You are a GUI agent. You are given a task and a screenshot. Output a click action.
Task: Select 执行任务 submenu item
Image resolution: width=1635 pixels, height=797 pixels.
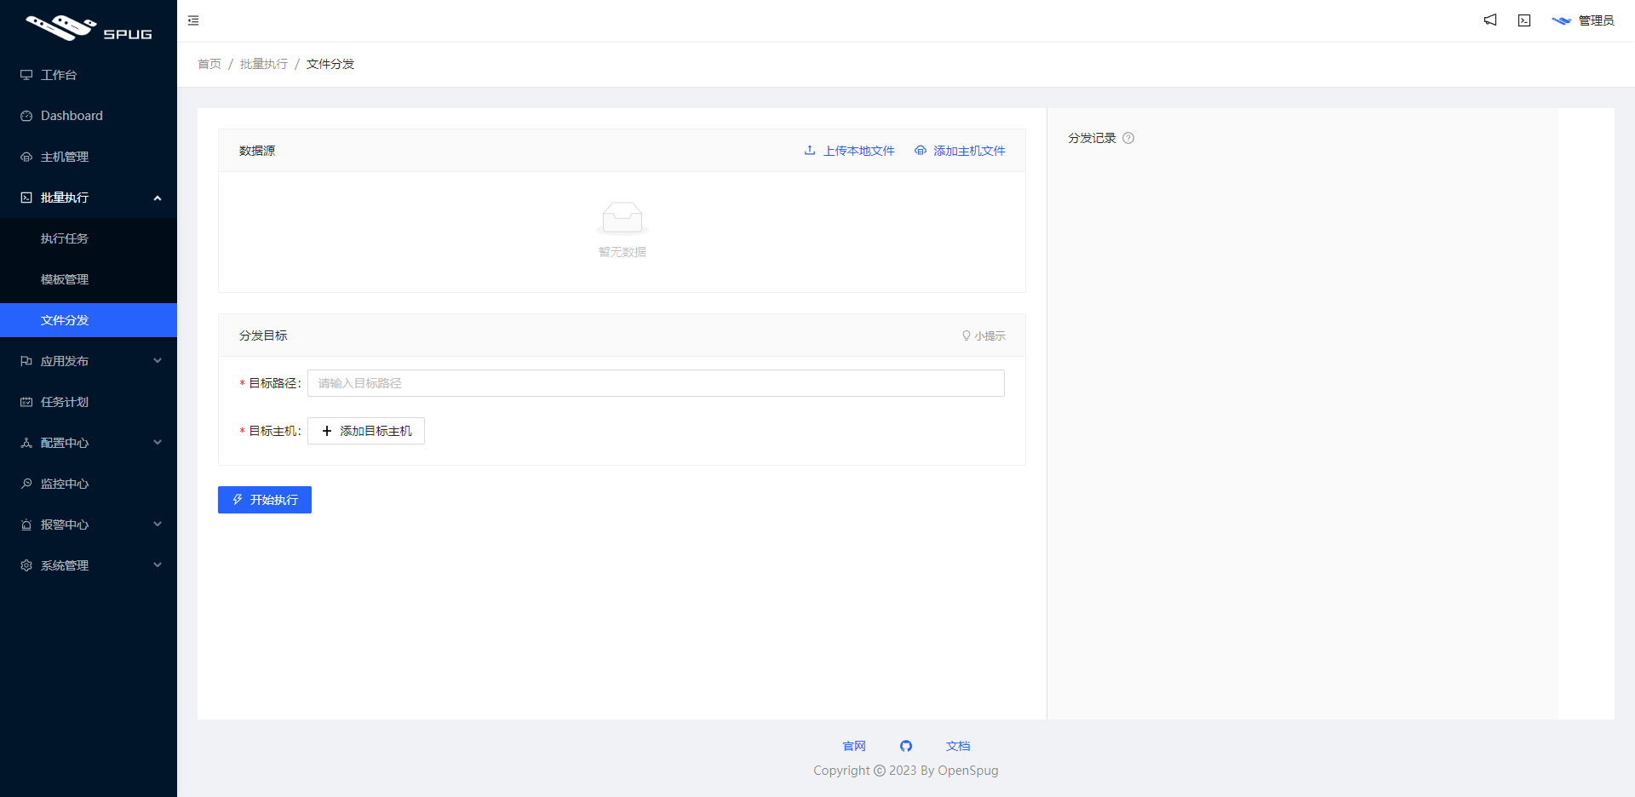[x=89, y=238]
